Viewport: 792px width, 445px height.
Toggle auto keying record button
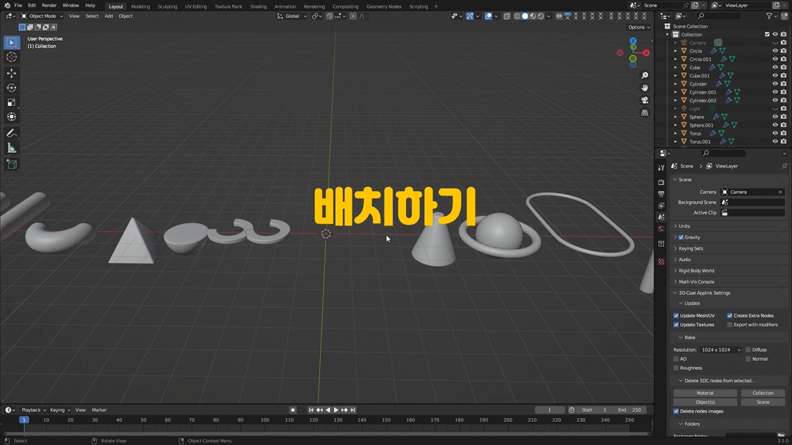[292, 410]
